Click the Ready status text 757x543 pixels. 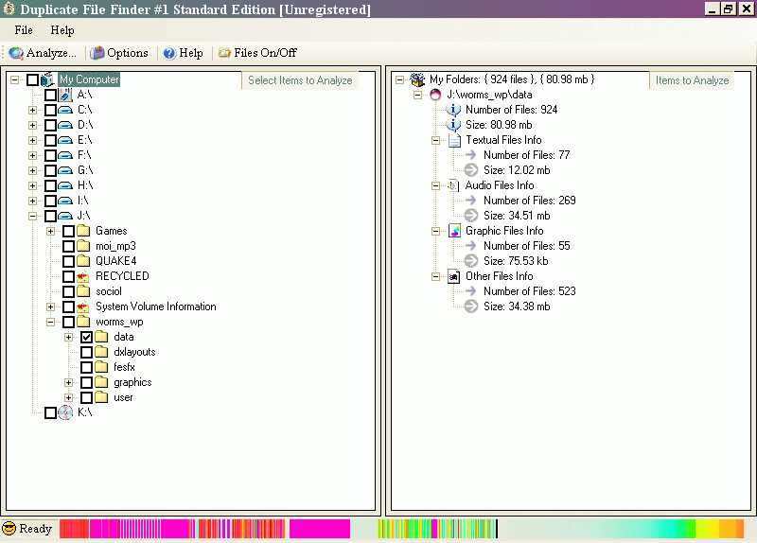click(36, 529)
